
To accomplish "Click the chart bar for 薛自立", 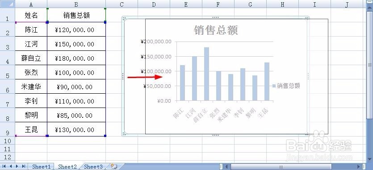I will click(x=206, y=74).
